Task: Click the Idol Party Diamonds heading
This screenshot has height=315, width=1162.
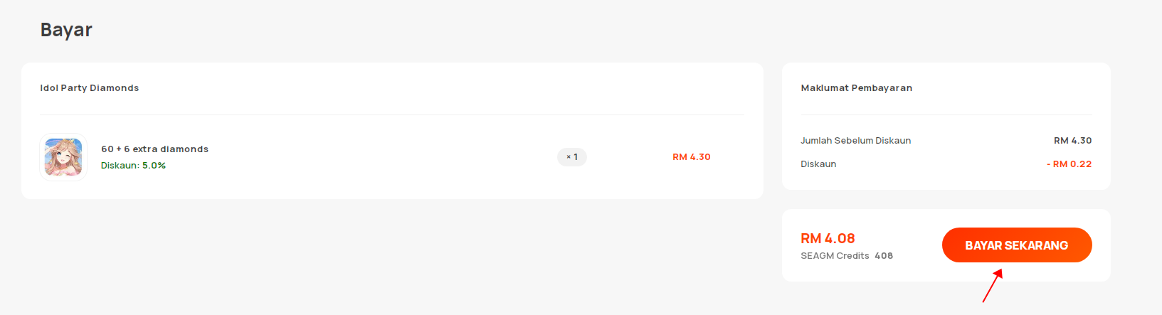Action: [90, 88]
